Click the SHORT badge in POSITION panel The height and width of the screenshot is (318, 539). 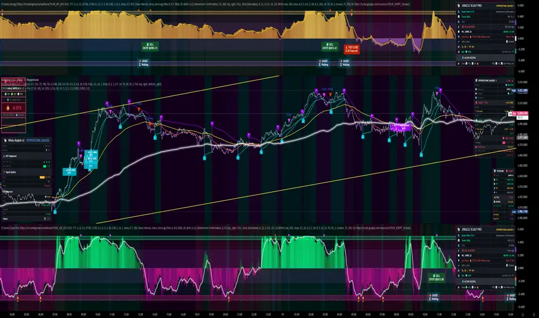(x=511, y=171)
